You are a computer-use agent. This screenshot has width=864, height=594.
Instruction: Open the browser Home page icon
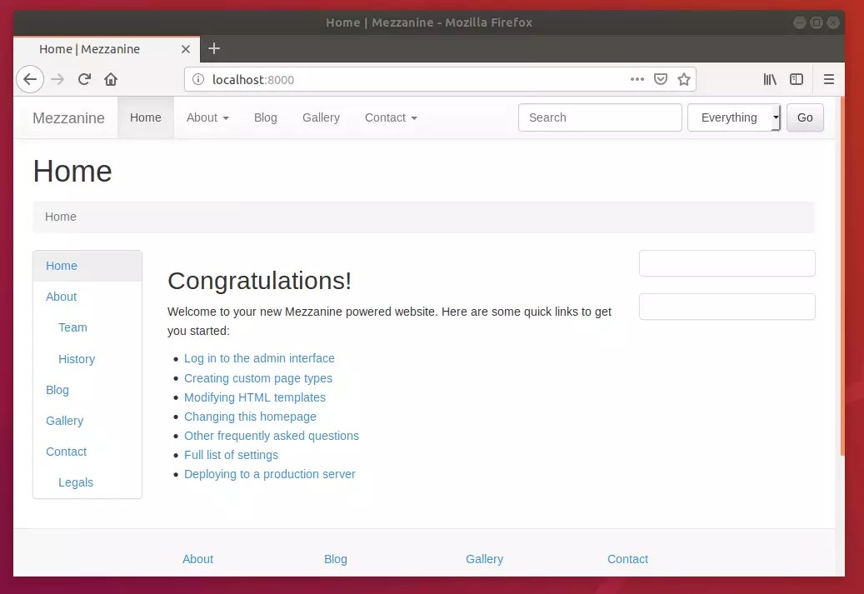click(x=112, y=79)
